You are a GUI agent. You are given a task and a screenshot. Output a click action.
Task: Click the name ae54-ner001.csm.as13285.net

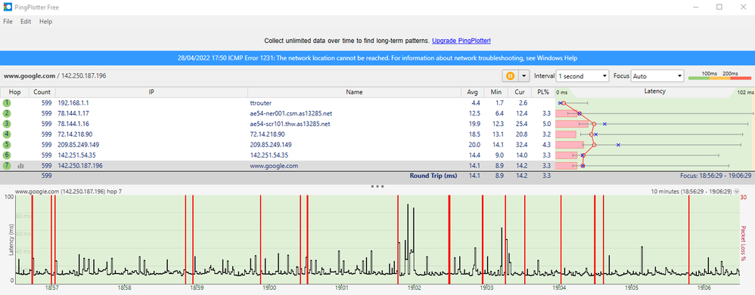pyautogui.click(x=291, y=113)
